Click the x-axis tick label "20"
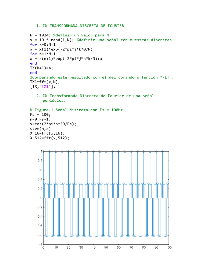 pos(68,247)
